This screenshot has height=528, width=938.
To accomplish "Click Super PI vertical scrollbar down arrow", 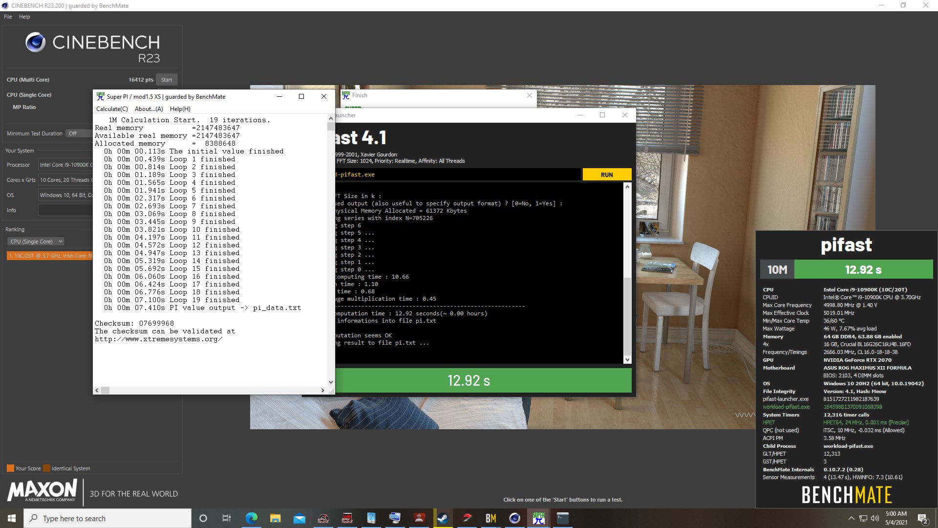I will (331, 382).
